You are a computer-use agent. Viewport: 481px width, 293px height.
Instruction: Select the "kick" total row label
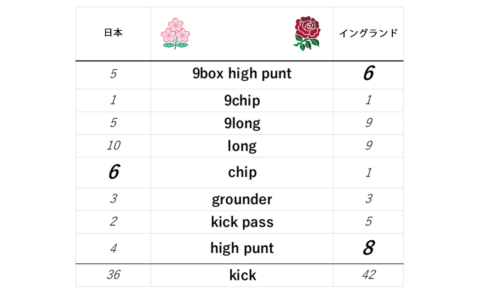242,275
